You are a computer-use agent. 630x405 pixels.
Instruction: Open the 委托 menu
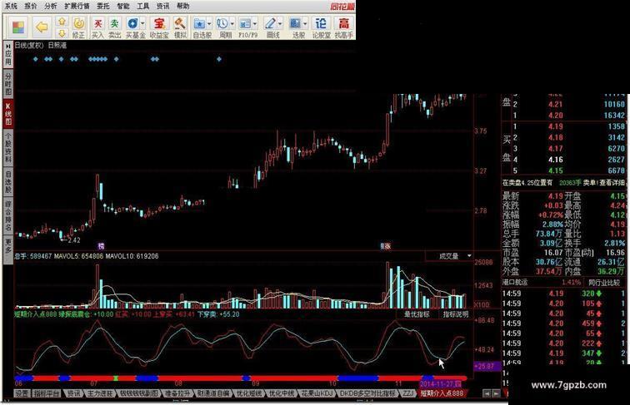click(x=103, y=6)
